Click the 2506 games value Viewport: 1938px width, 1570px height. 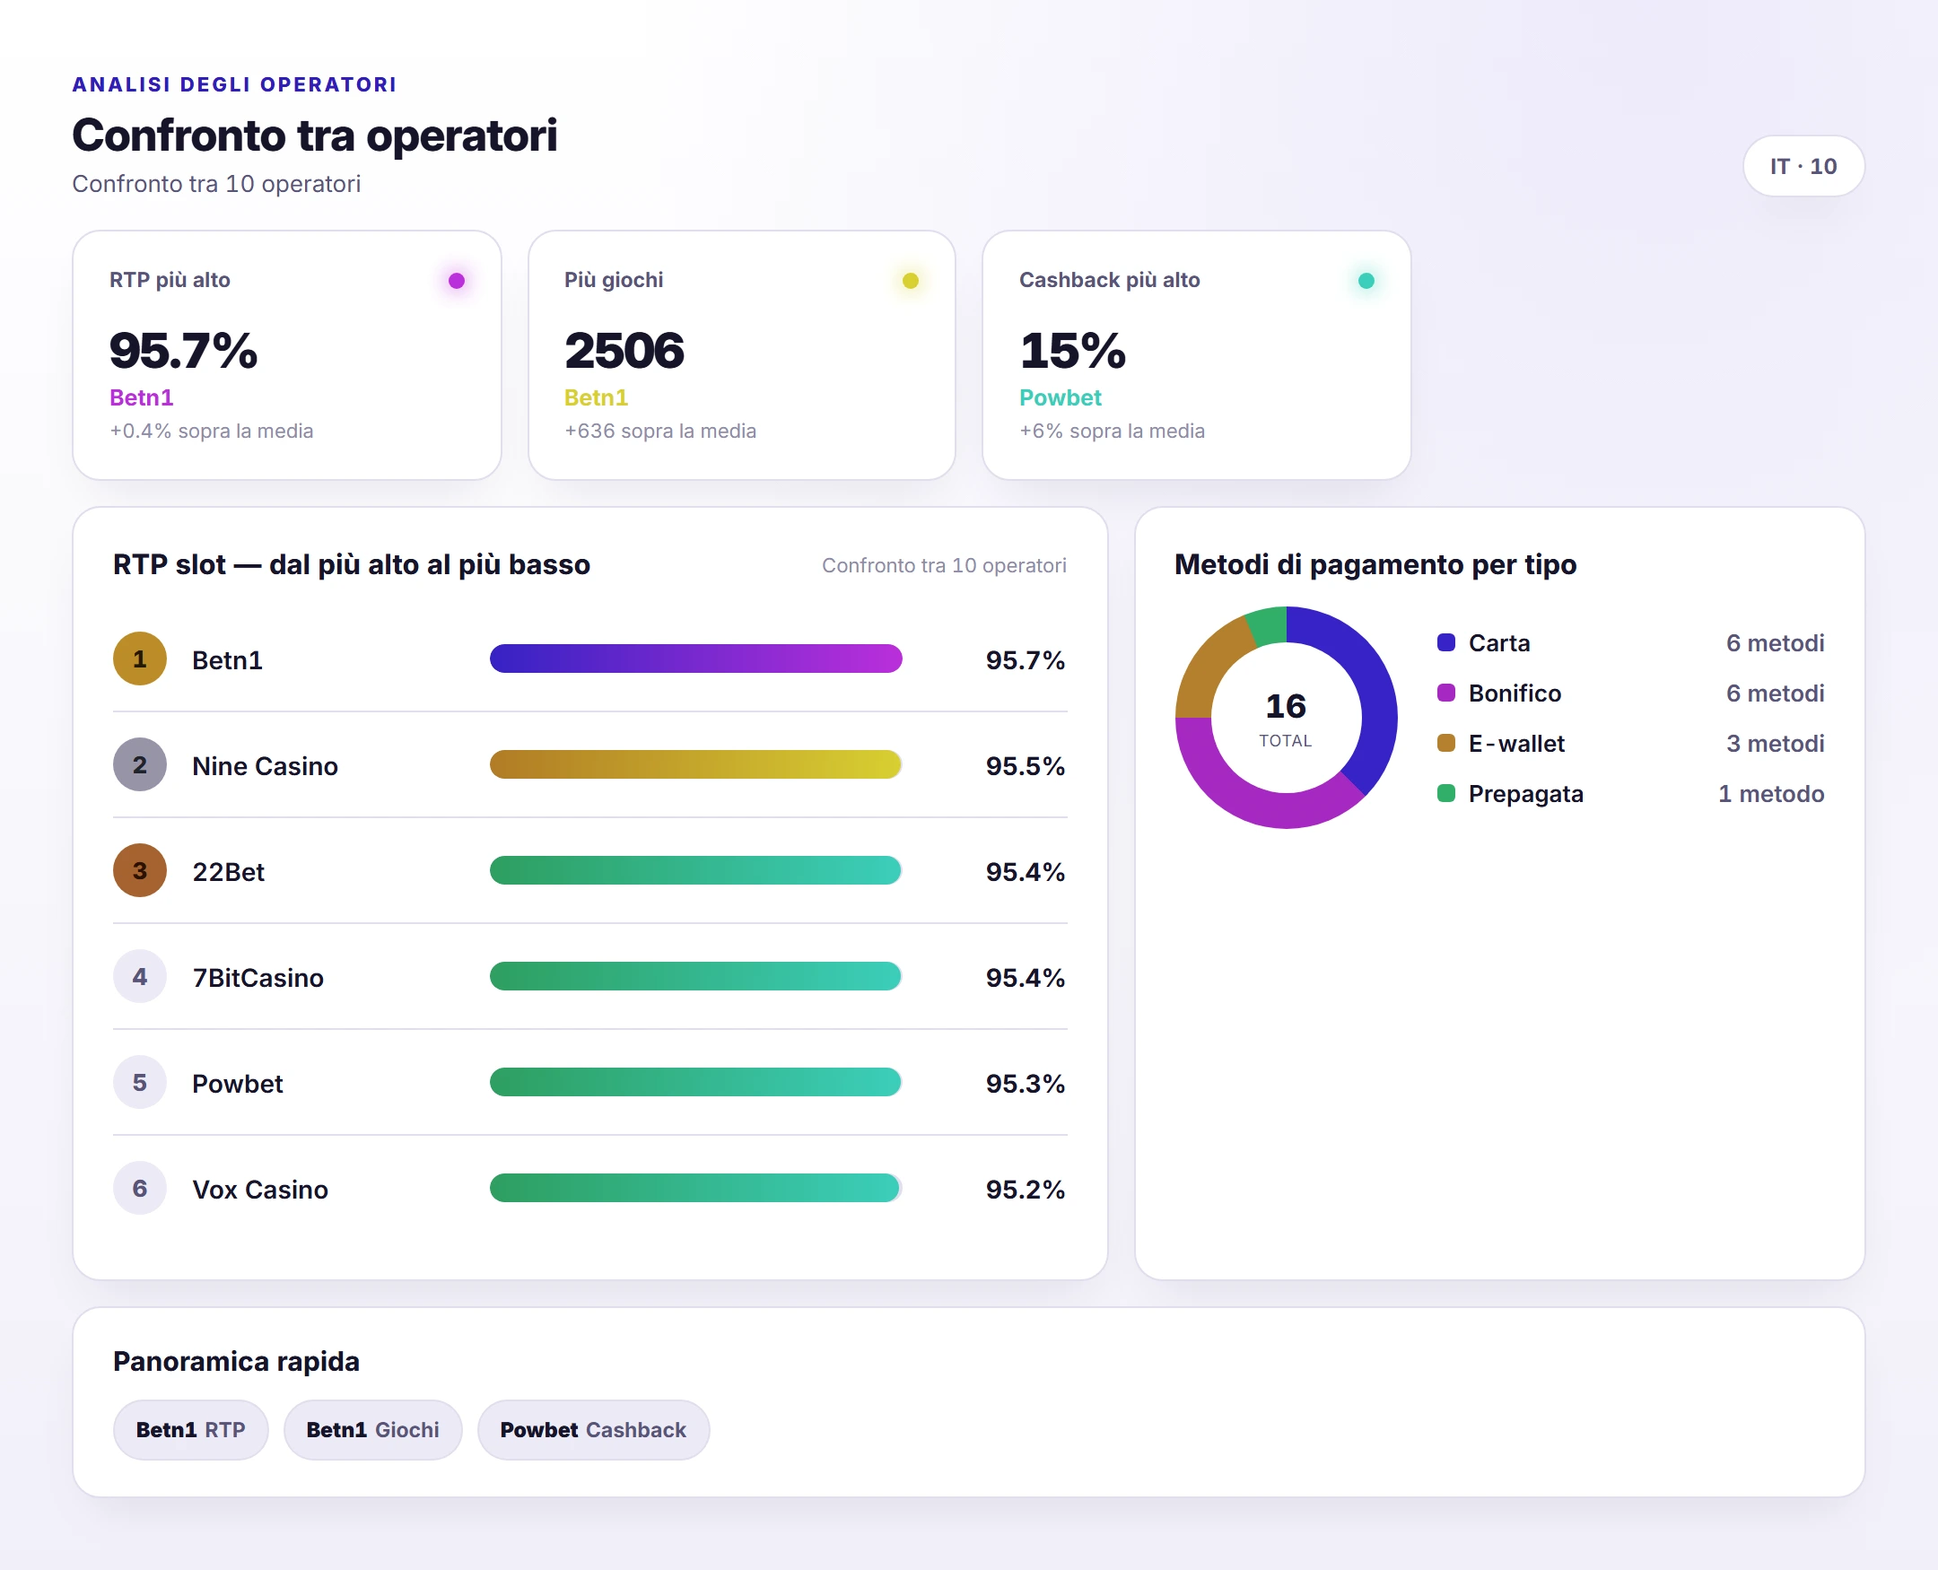(x=624, y=351)
